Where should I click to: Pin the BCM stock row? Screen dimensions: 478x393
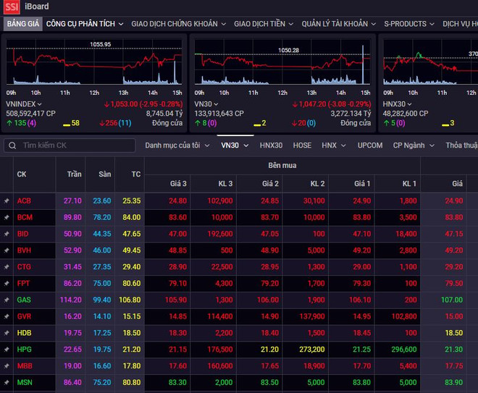coord(7,217)
